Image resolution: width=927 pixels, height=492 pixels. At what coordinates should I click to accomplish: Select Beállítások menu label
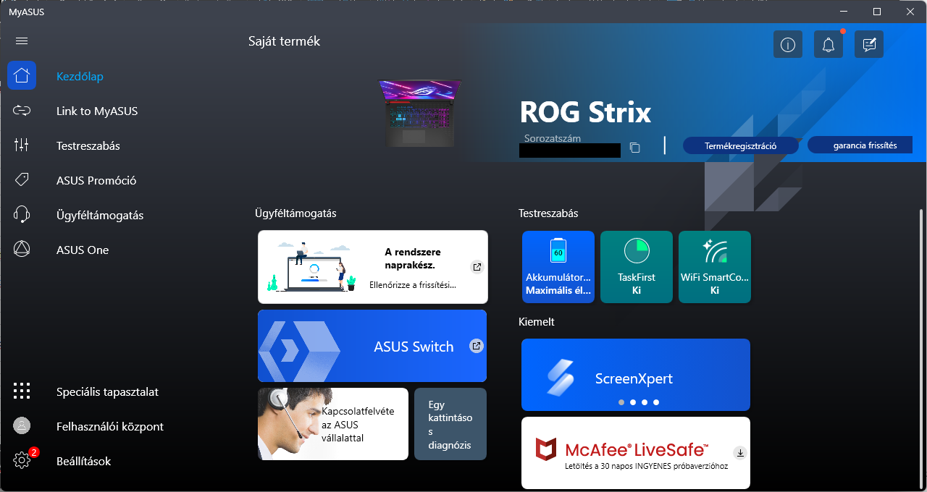84,461
